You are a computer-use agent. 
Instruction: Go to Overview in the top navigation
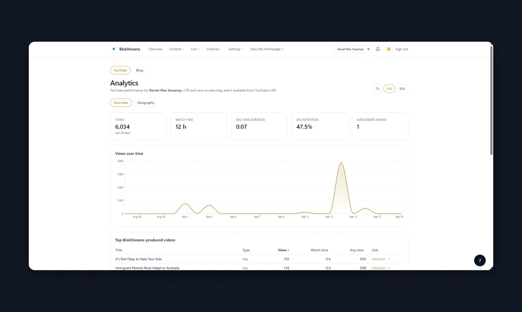(x=155, y=49)
